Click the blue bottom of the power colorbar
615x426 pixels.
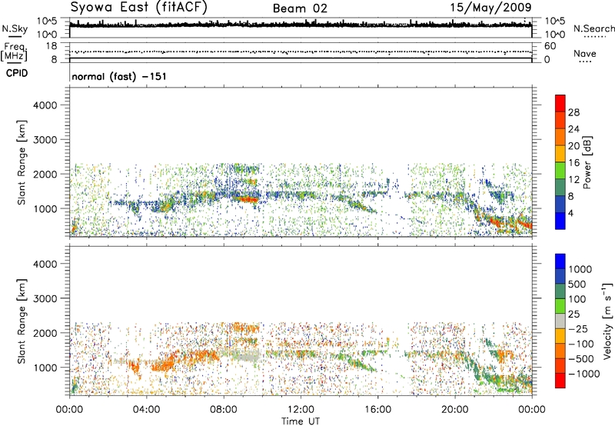(x=560, y=221)
